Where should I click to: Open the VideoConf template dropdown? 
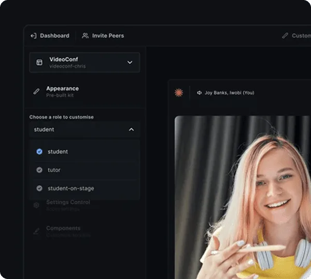point(84,63)
